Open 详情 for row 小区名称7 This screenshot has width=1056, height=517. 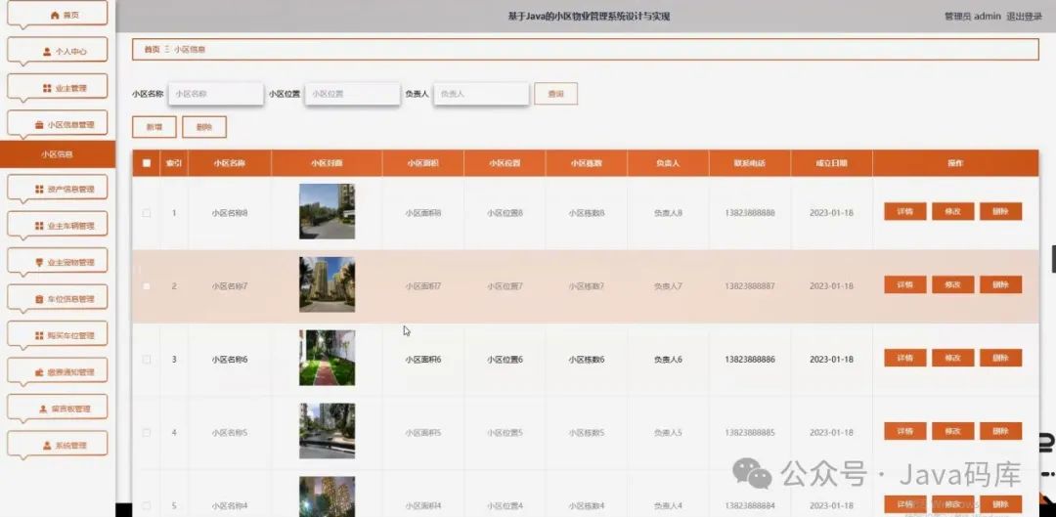click(905, 284)
